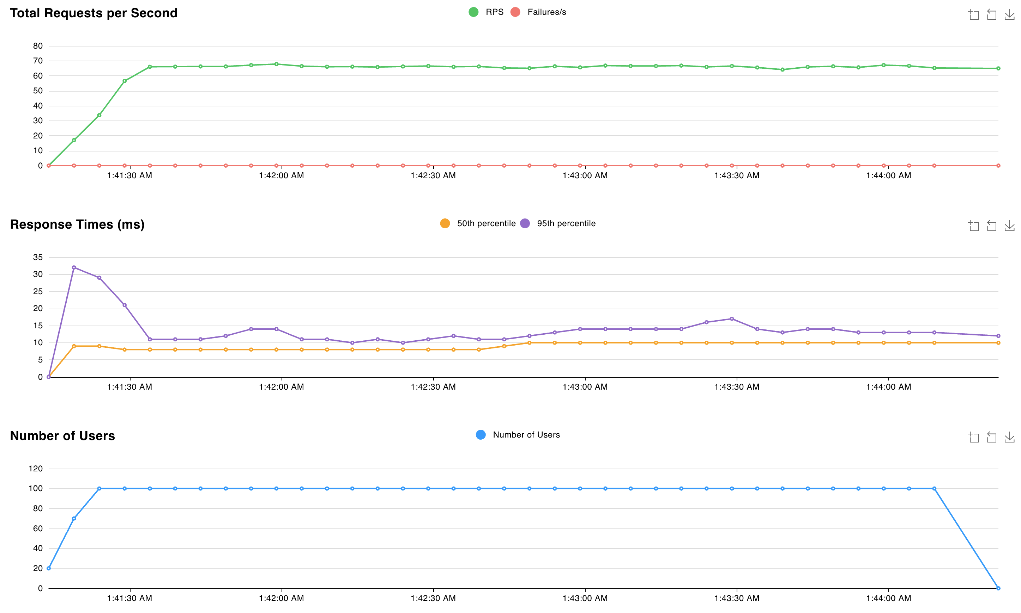This screenshot has height=613, width=1021.
Task: Toggle the 95th percentile series legend
Action: [557, 223]
